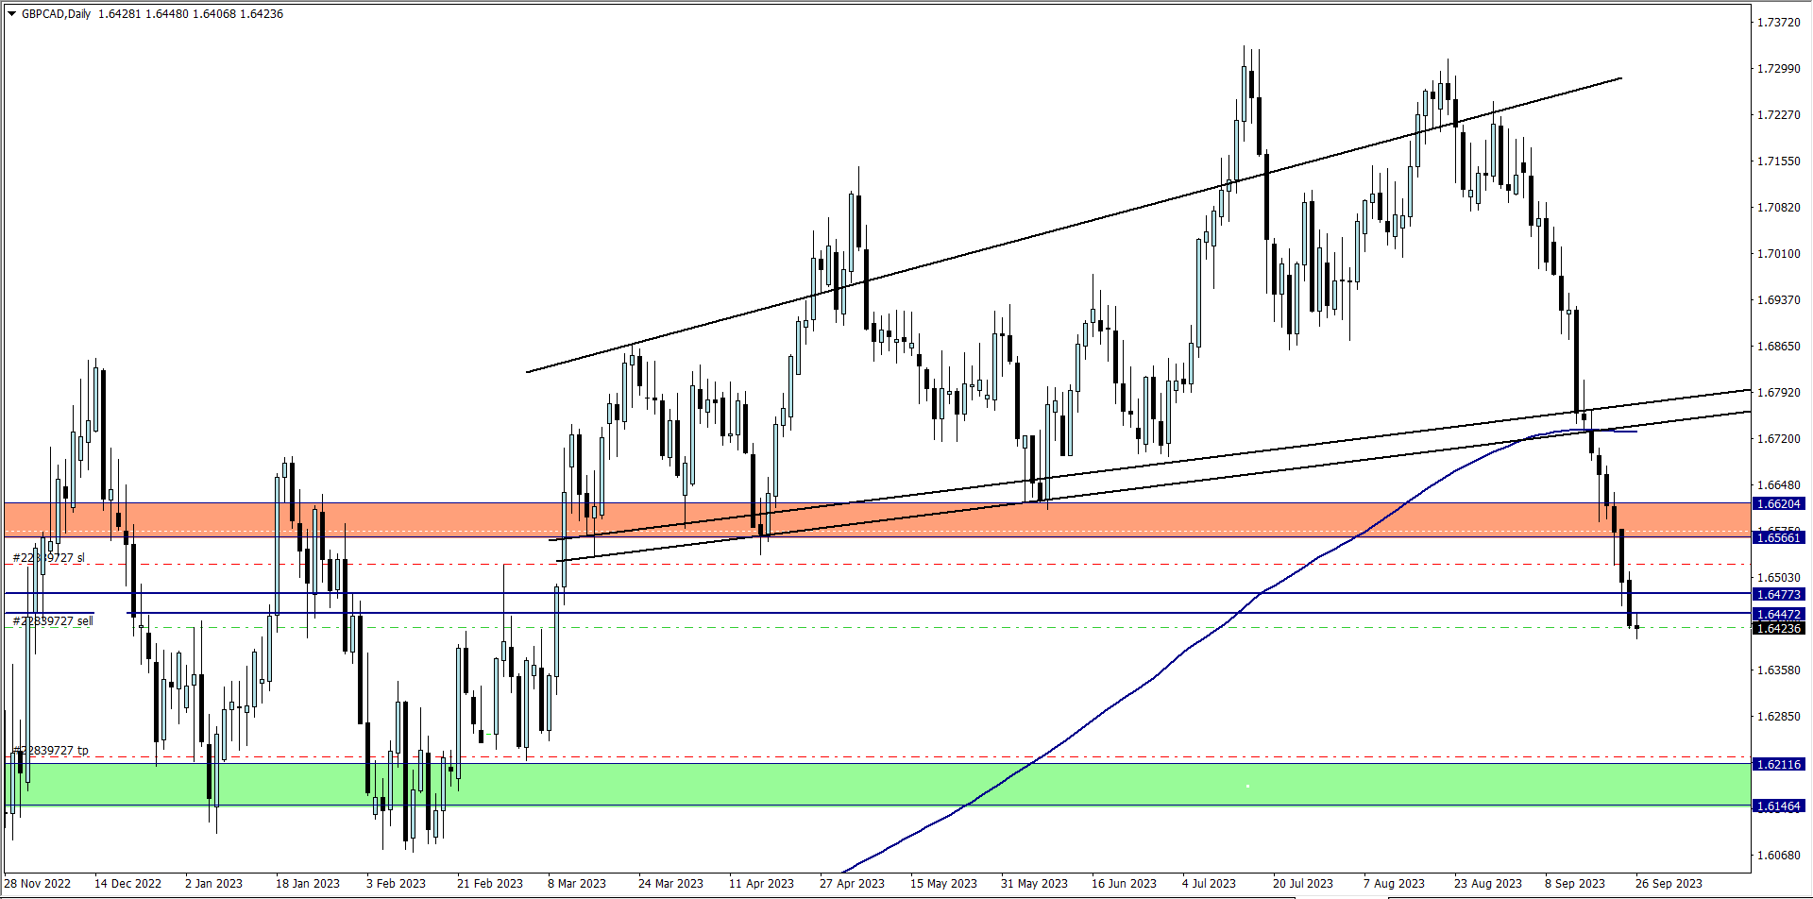Click the 1.62850 value on price axis

(x=1778, y=717)
